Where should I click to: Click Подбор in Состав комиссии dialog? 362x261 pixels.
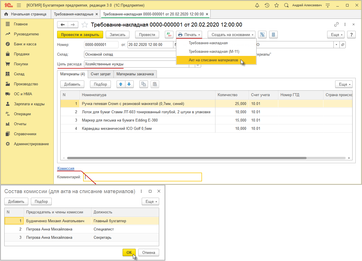(41, 201)
